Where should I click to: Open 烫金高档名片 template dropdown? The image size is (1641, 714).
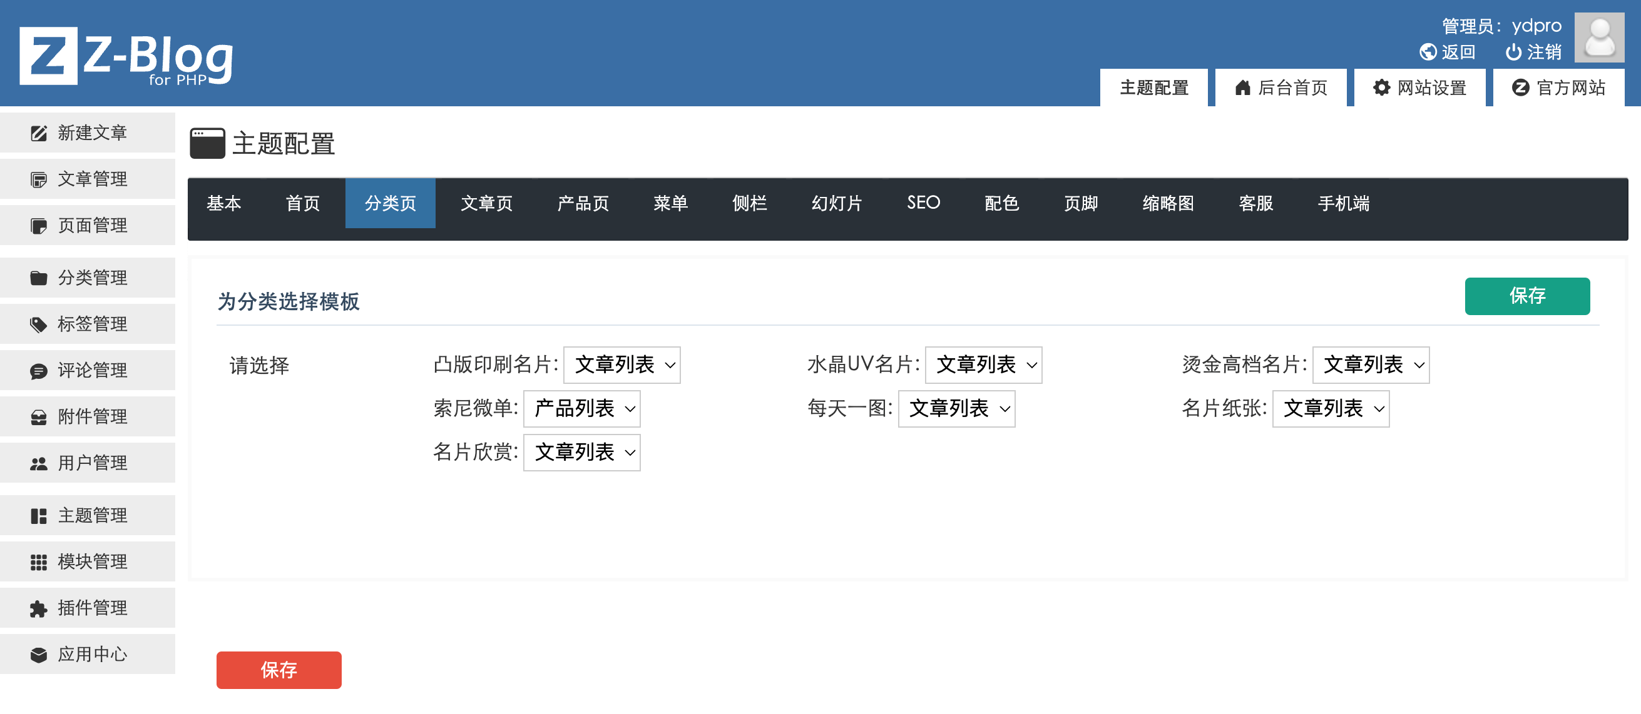coord(1370,365)
